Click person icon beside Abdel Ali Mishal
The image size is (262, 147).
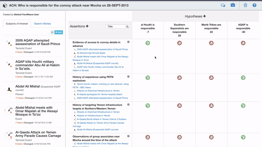pyautogui.click(x=9, y=90)
